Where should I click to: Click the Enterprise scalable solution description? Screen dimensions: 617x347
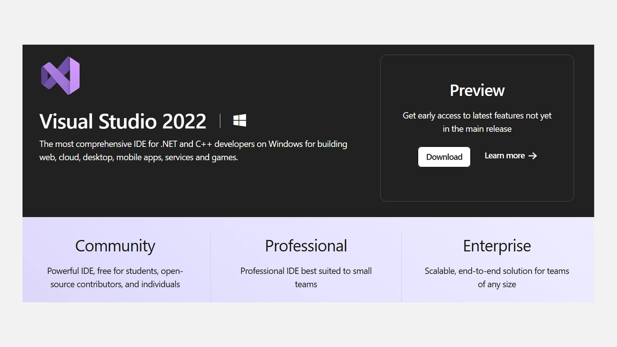point(497,278)
